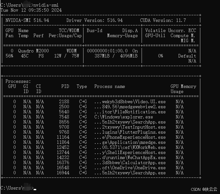
Task: Click the OneDrive.exe process name
Action: (130, 168)
